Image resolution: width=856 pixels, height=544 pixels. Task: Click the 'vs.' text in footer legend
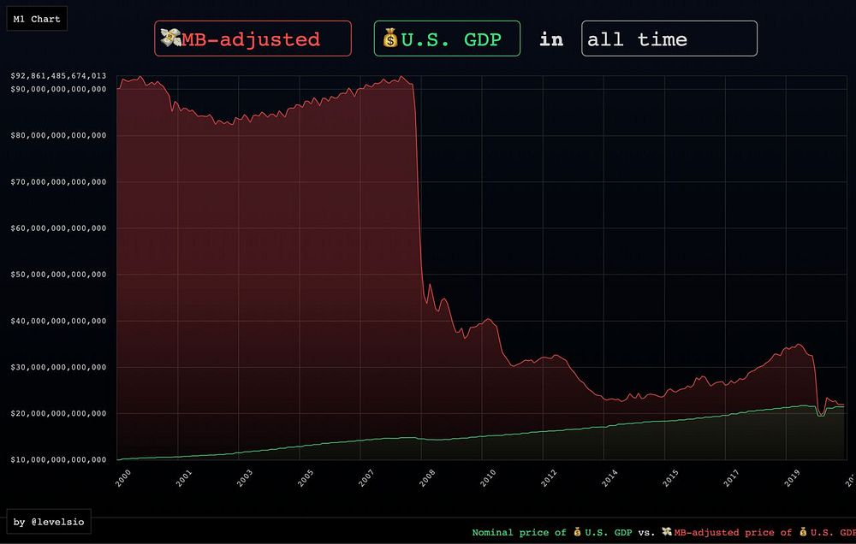point(646,533)
